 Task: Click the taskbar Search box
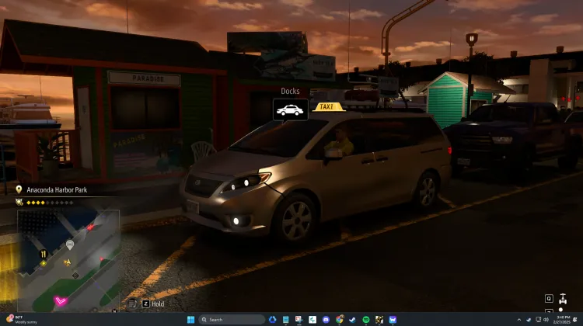(232, 320)
